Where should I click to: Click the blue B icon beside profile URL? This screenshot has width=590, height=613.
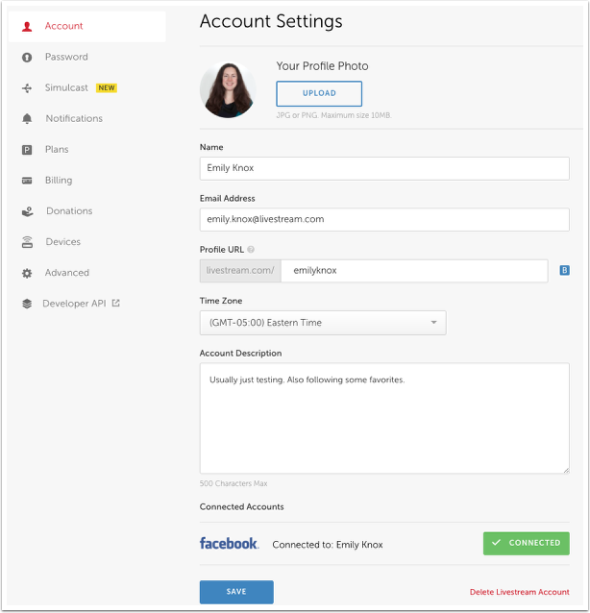click(564, 270)
